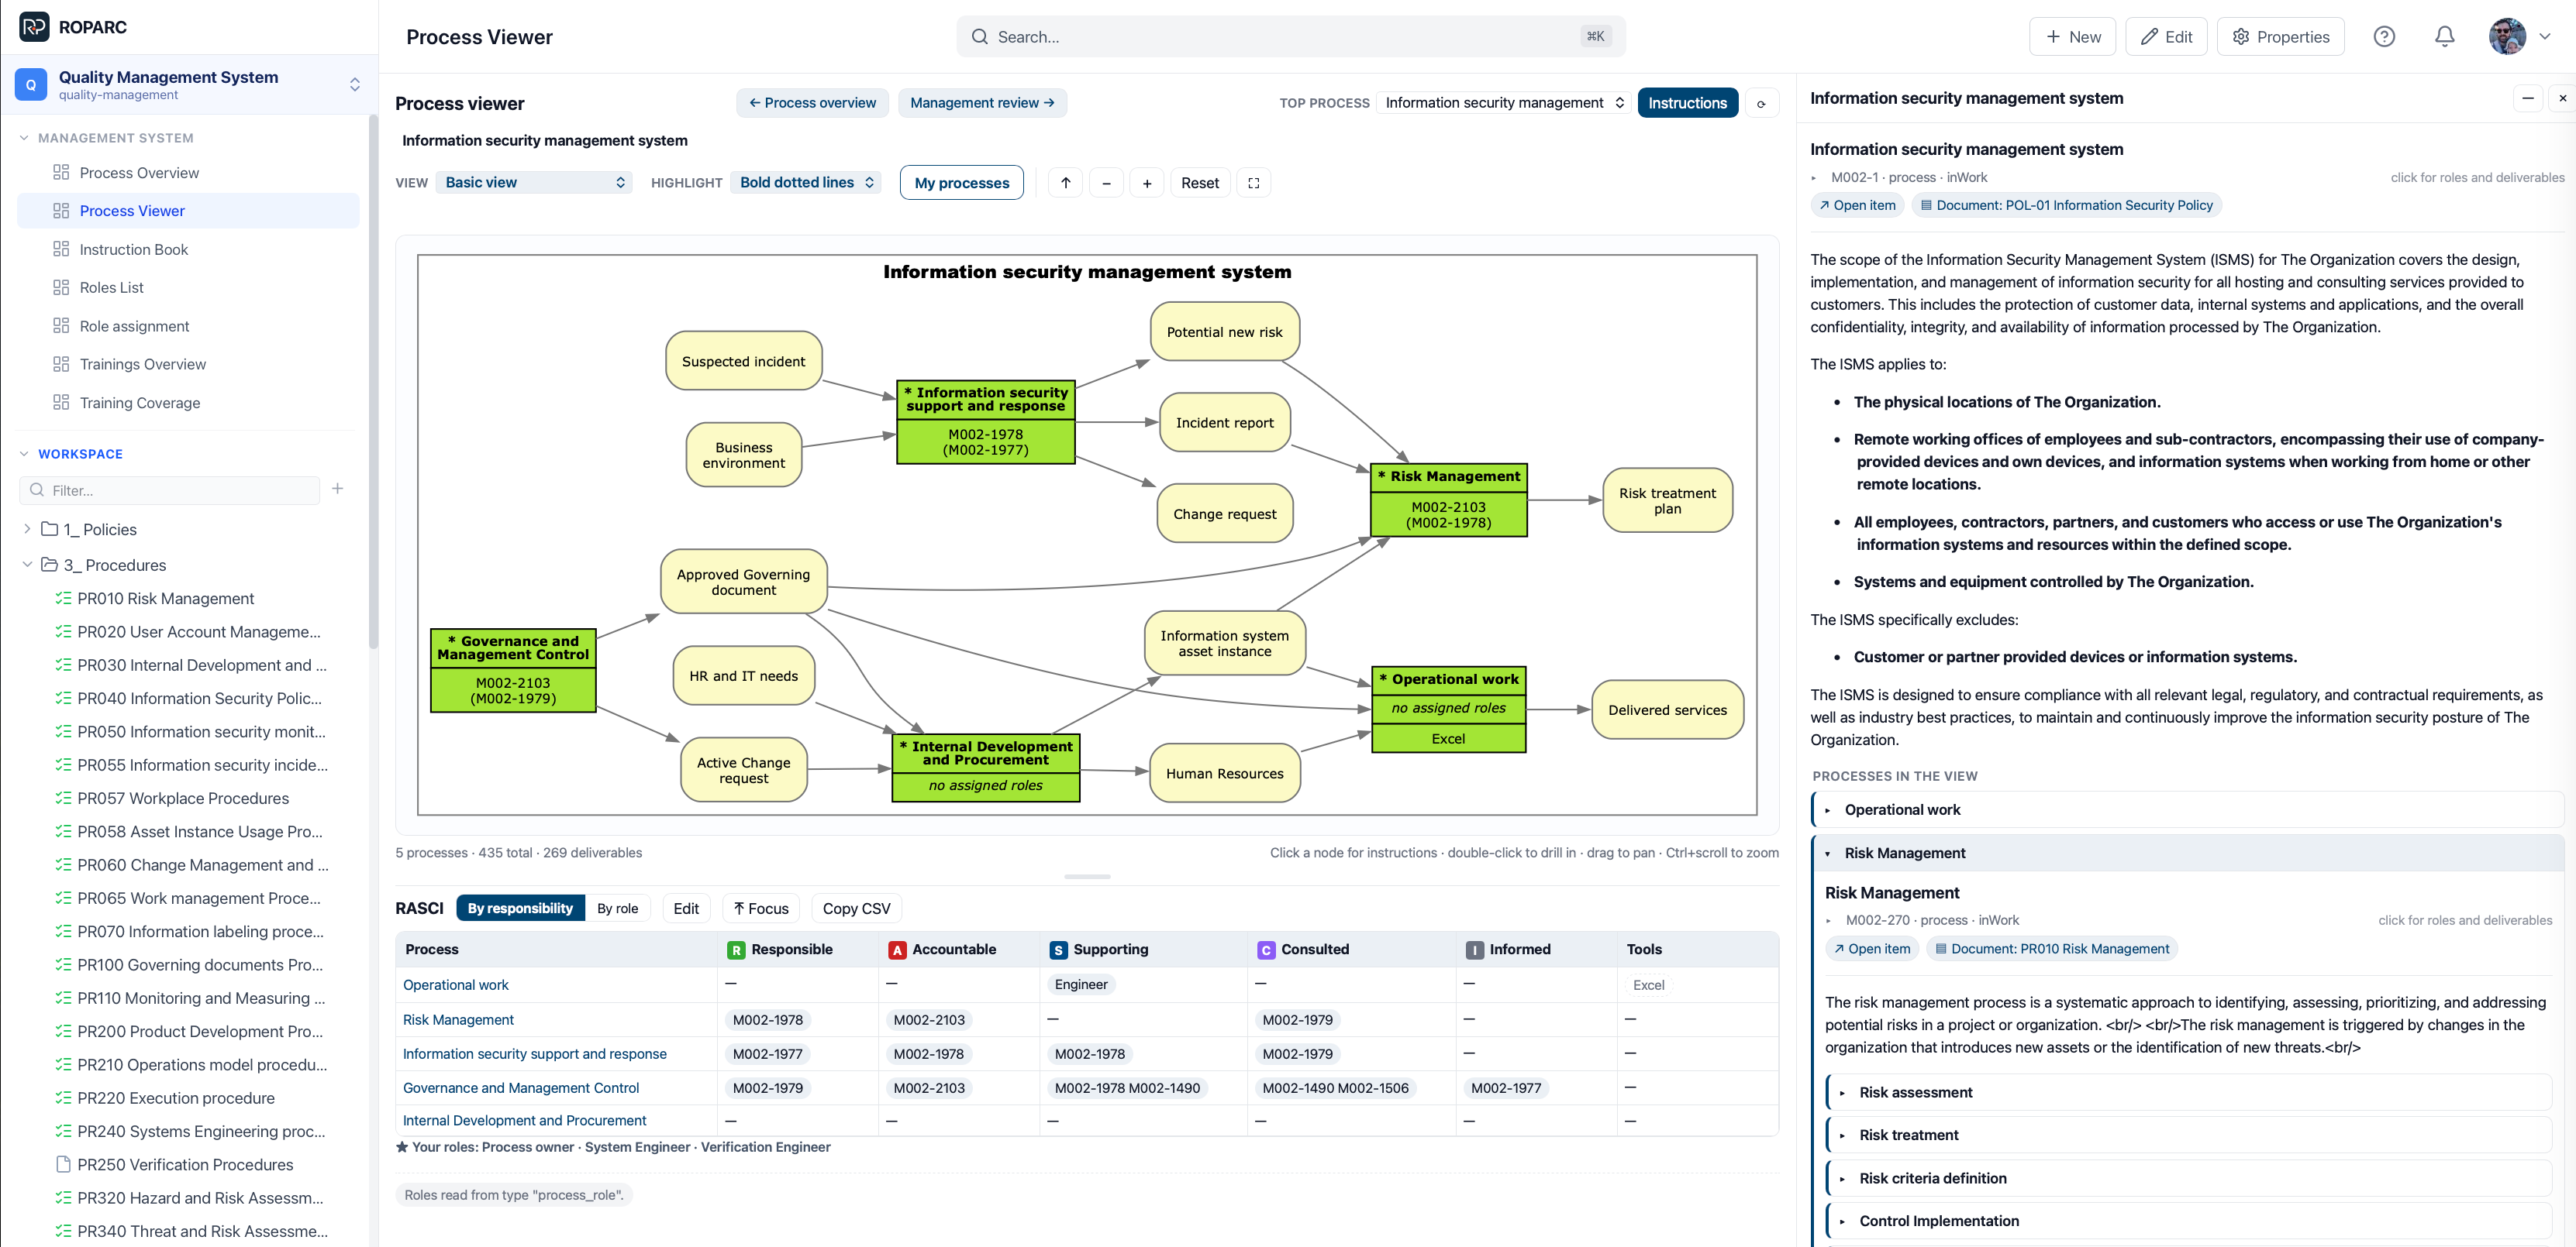
Task: Go back to Process overview
Action: (812, 103)
